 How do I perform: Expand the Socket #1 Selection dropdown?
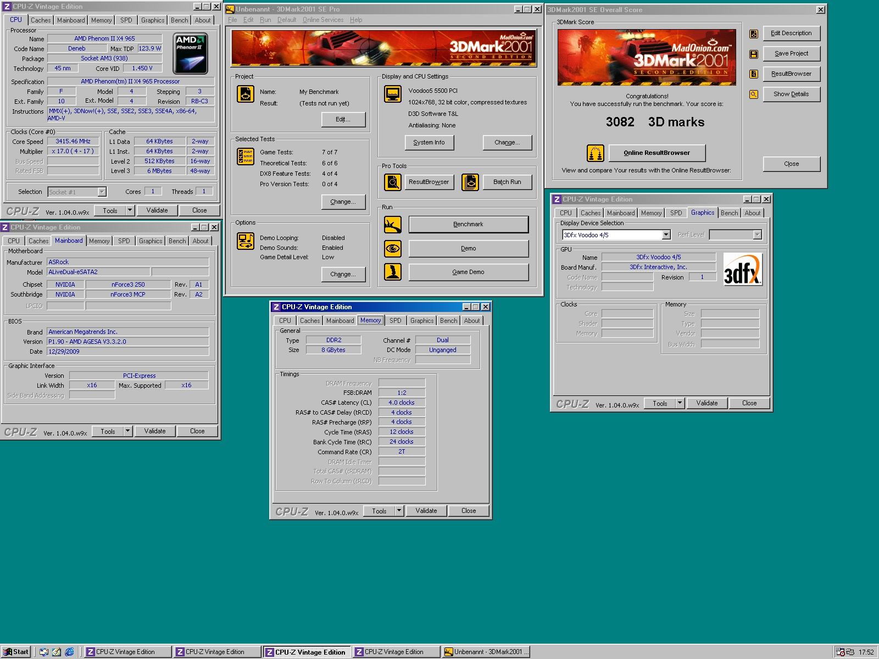tap(102, 192)
